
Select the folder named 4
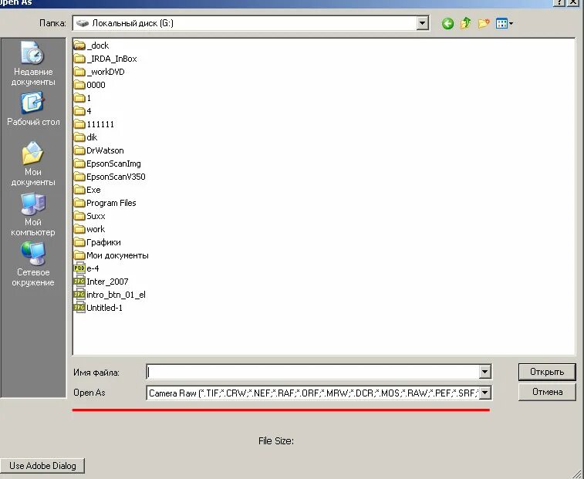pyautogui.click(x=83, y=111)
